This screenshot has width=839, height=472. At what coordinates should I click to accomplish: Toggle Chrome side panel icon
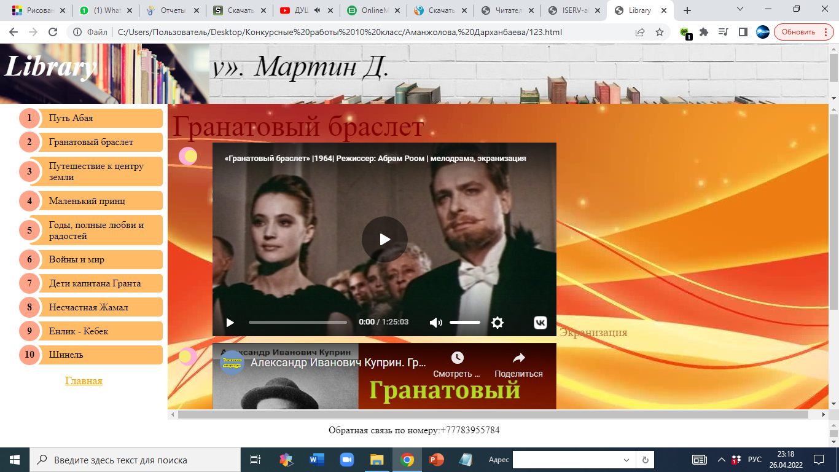pyautogui.click(x=743, y=32)
